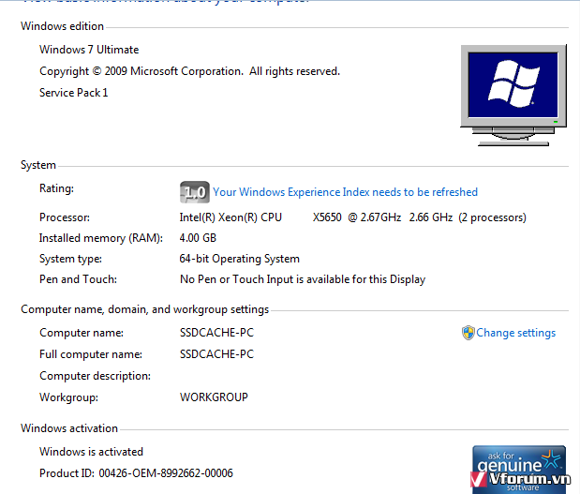Click the SSDCACHE-PC value next to Computer name
The image size is (580, 494).
click(x=216, y=333)
